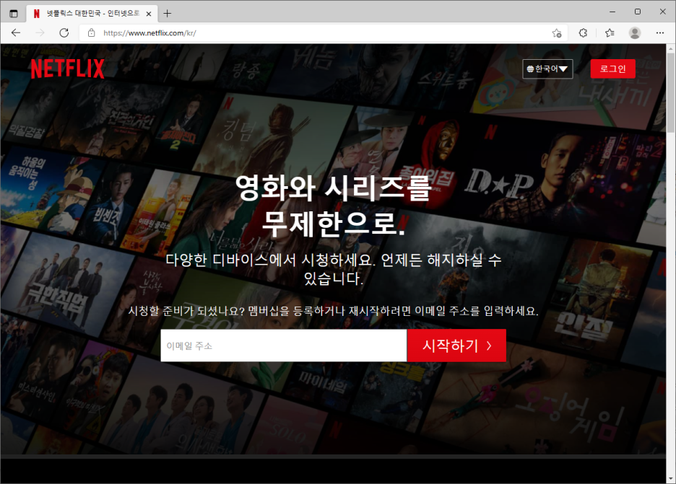676x484 pixels.
Task: Open the 한국어 language dropdown
Action: pos(547,69)
